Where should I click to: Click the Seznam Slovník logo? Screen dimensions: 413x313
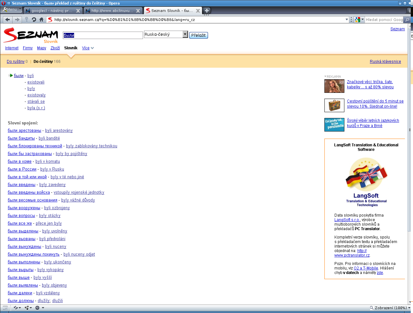point(31,35)
